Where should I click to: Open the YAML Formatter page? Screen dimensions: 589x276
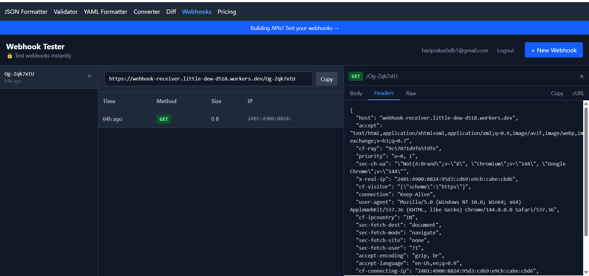tap(106, 12)
